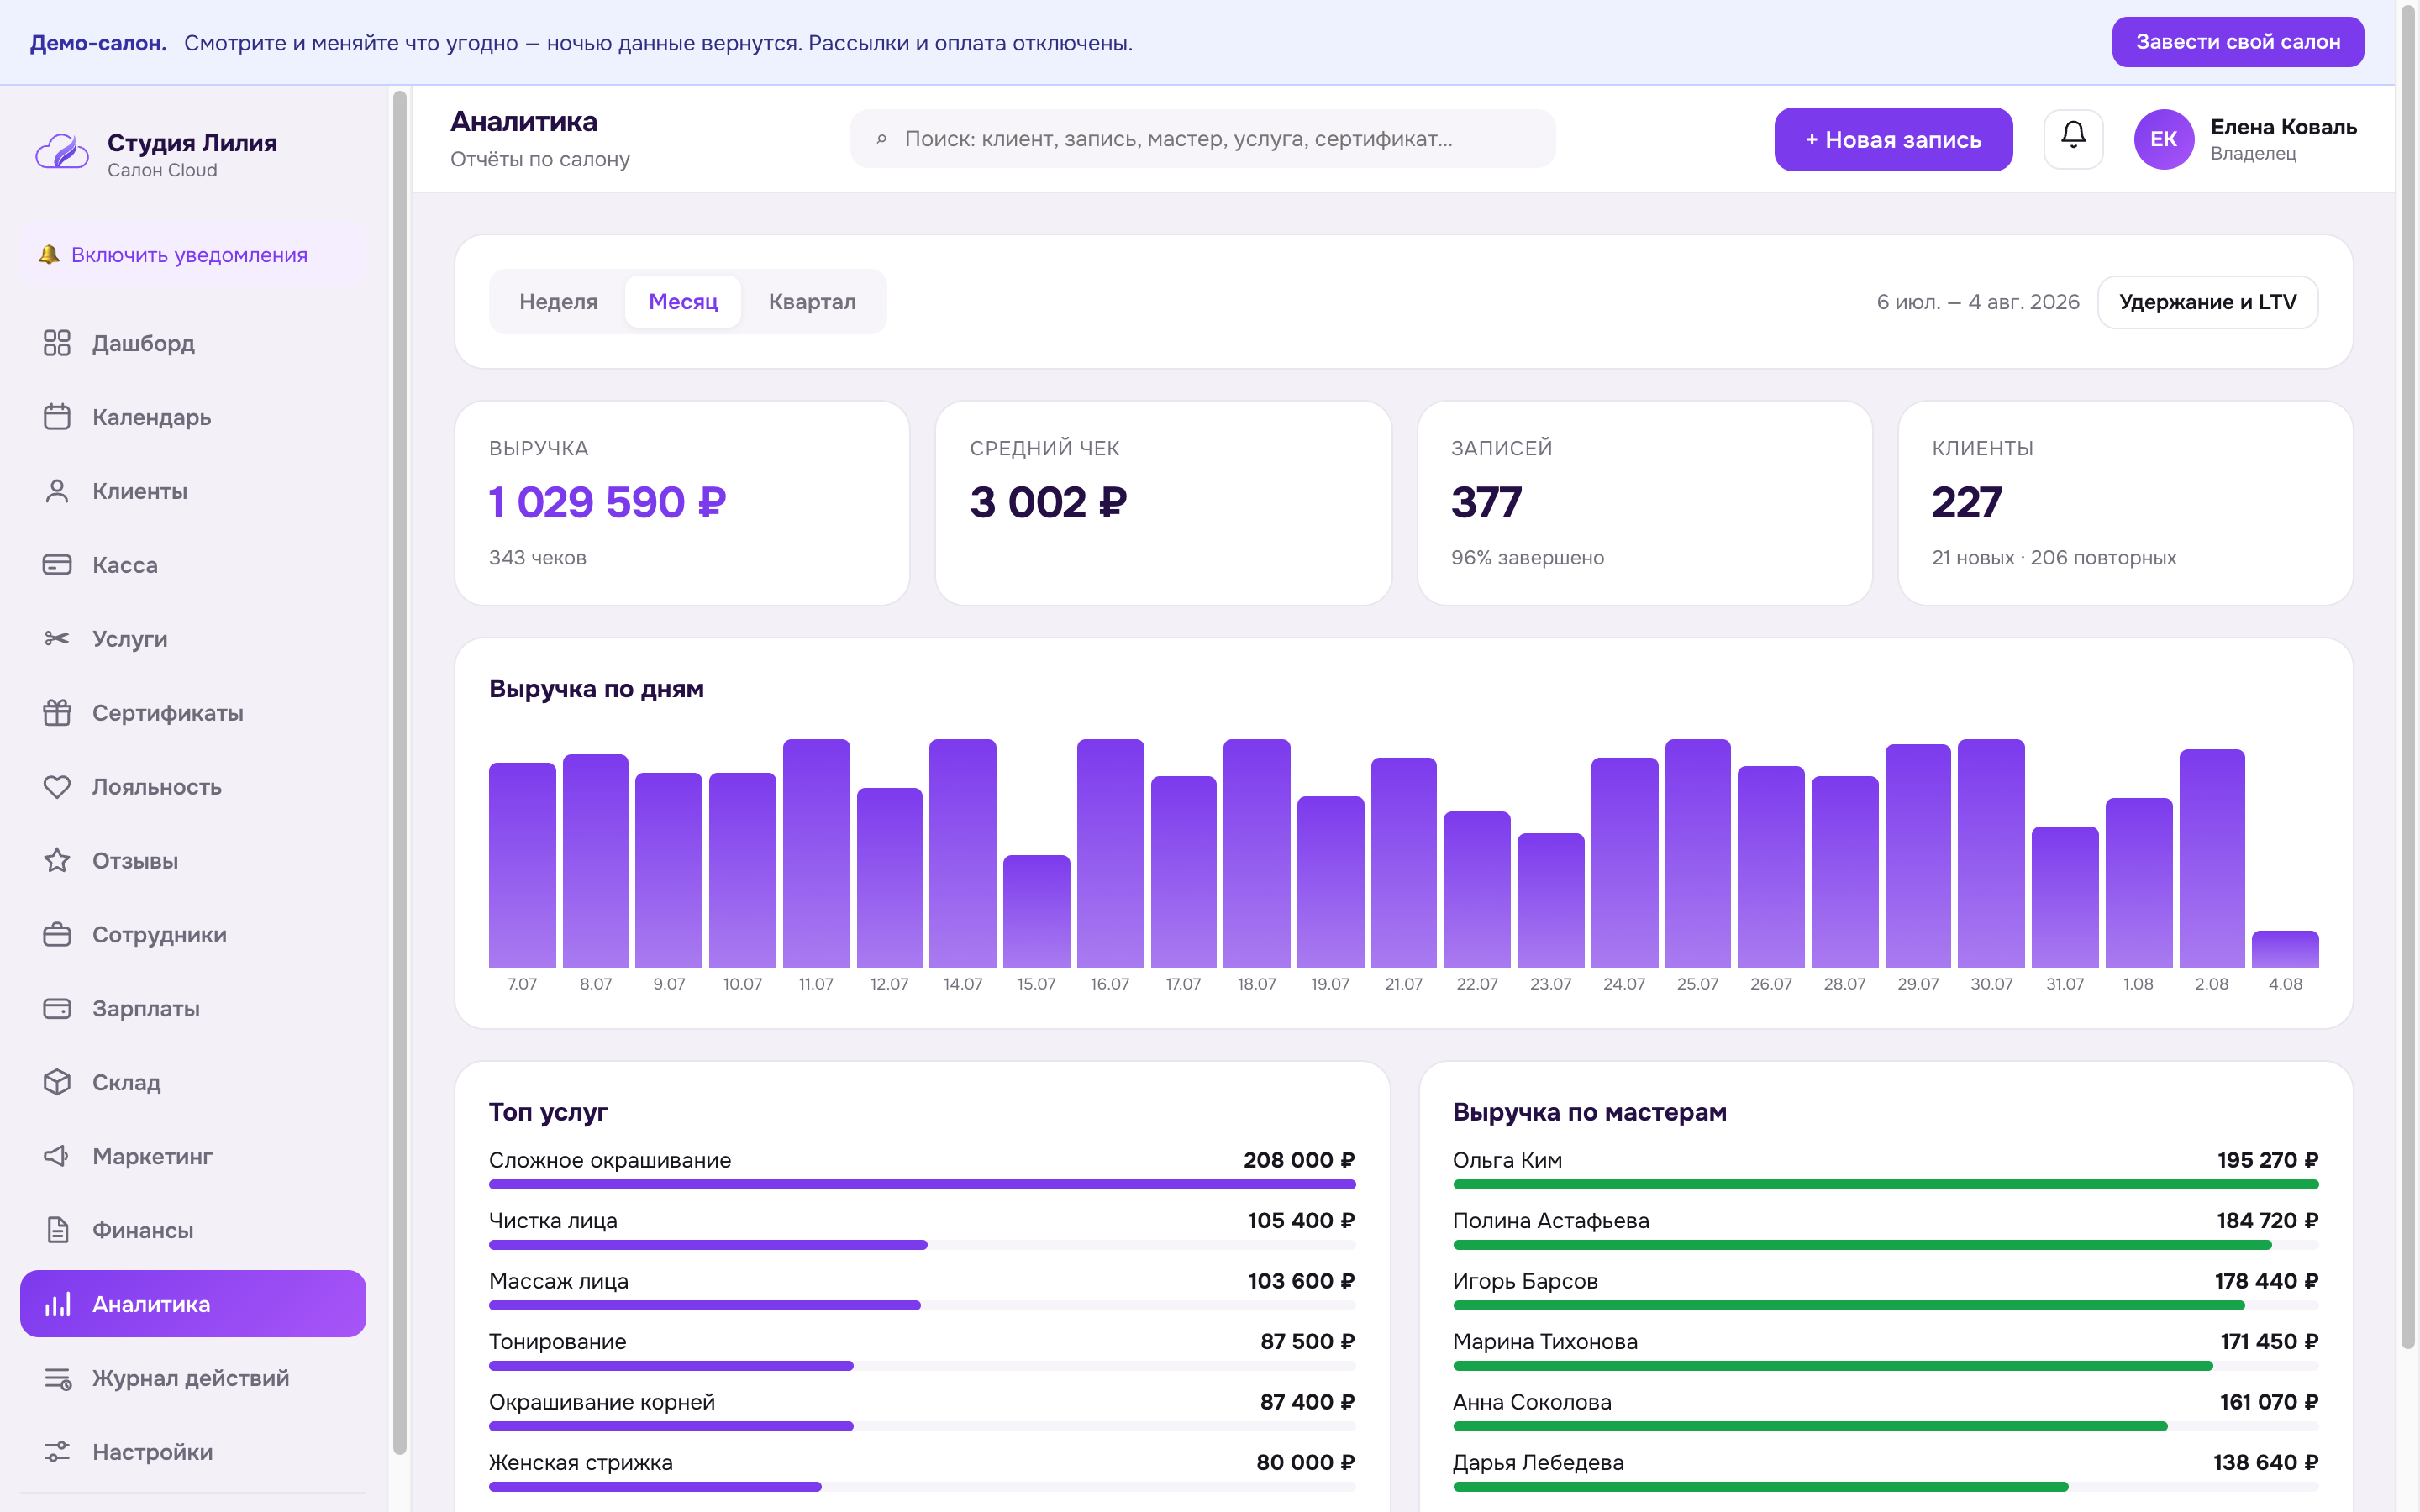The image size is (2420, 1512).
Task: Click the sidebar vertical scrollbar
Action: [400, 772]
